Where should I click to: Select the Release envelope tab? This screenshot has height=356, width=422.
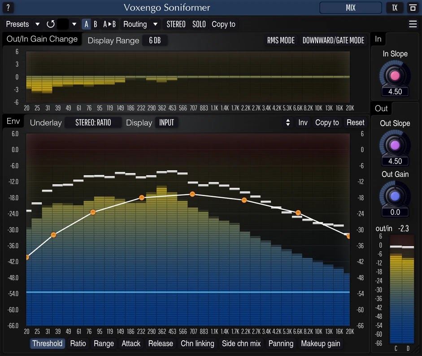(161, 343)
